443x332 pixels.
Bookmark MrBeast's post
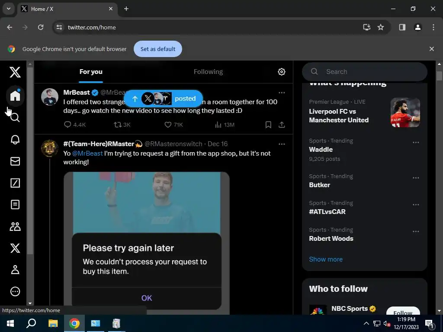coord(268,124)
